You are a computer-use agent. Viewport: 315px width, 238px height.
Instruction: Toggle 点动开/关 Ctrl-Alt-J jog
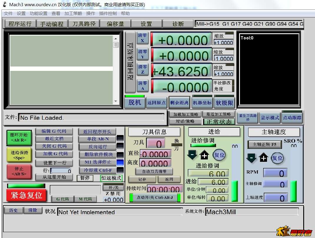tap(155, 197)
